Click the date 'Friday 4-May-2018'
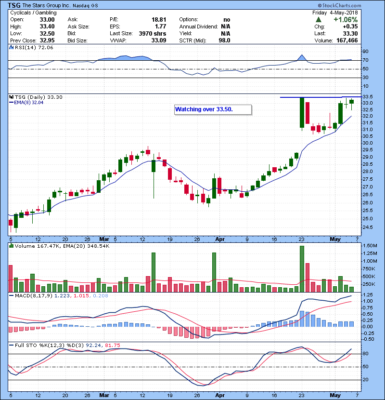The image size is (385, 400). tap(335, 13)
